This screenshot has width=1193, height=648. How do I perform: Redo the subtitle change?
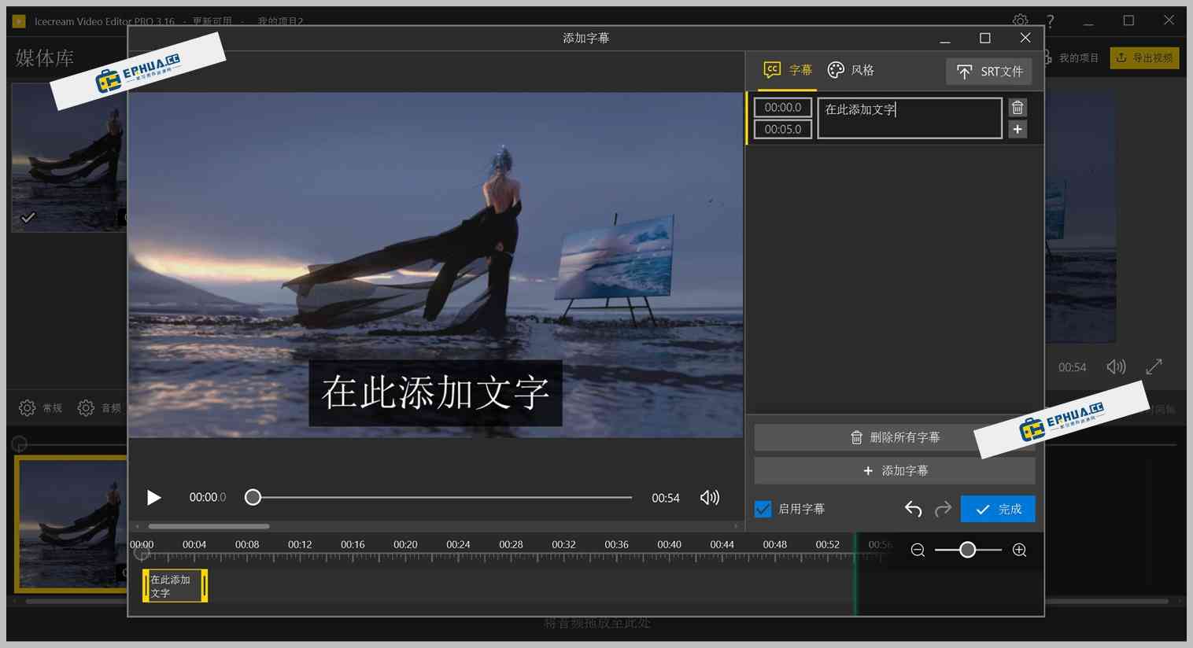point(942,509)
